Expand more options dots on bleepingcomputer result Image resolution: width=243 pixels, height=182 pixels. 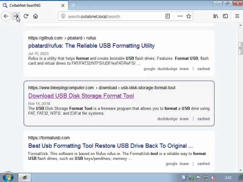pos(193,119)
